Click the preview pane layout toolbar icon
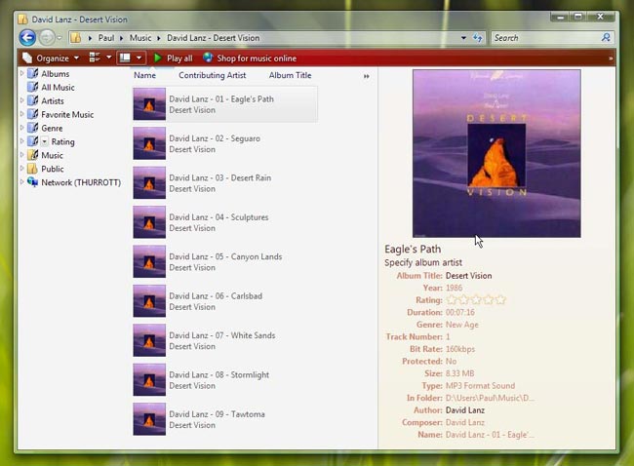This screenshot has height=466, width=634. click(x=126, y=58)
